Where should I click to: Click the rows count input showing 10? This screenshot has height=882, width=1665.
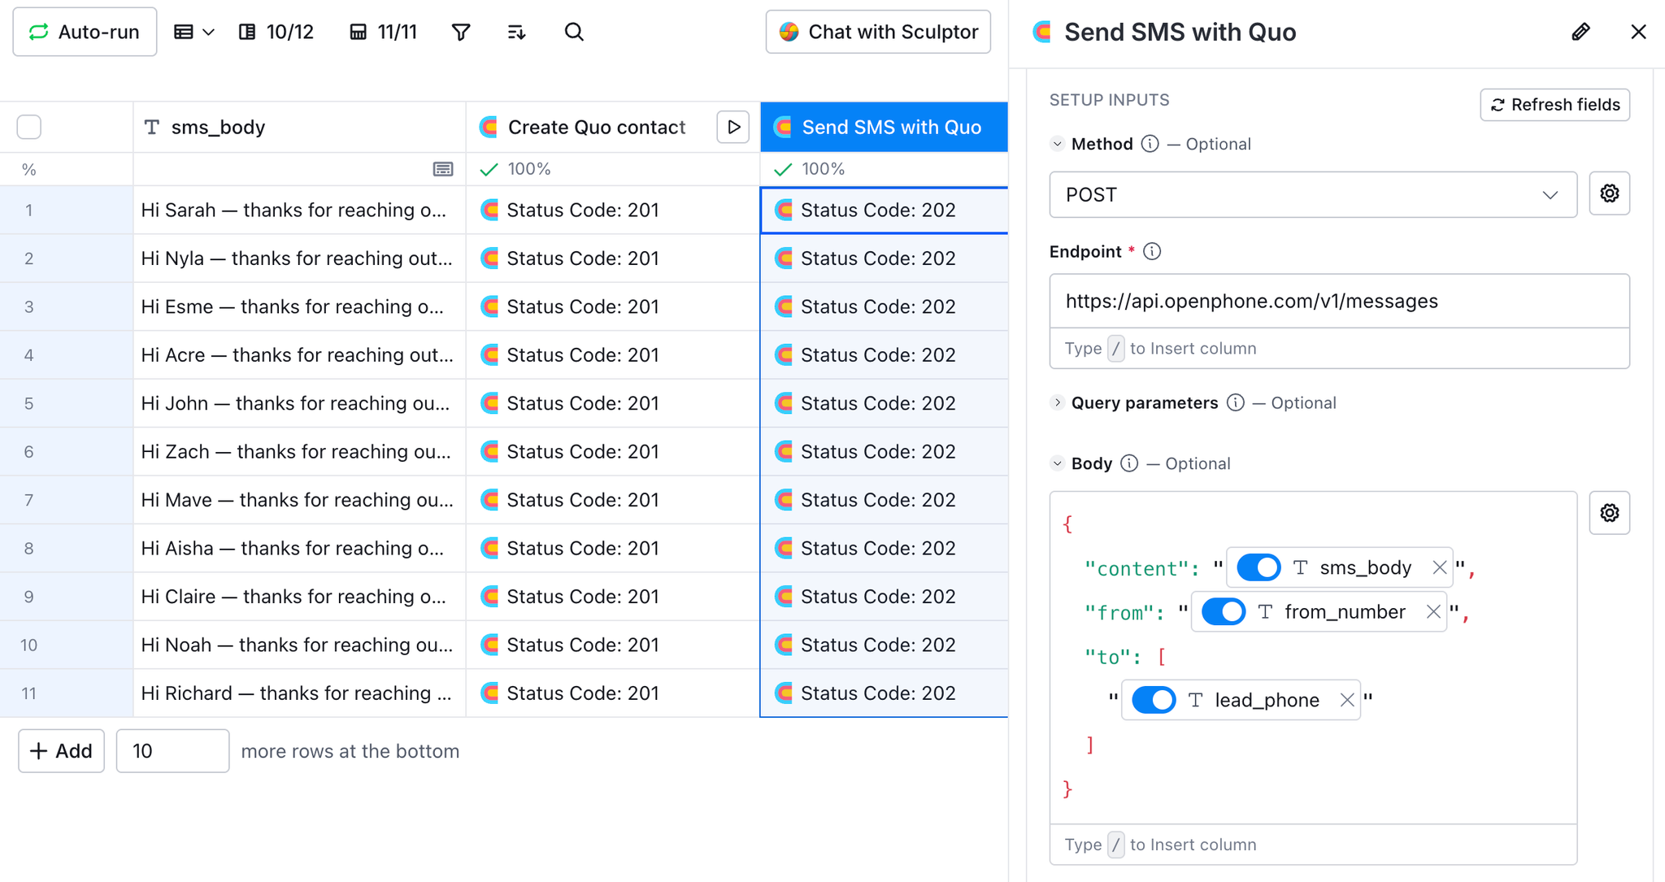172,750
